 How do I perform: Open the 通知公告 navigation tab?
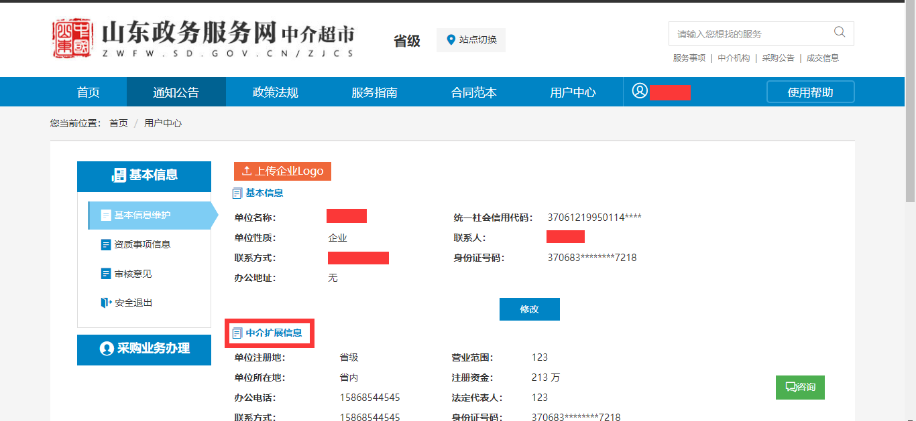tap(176, 92)
